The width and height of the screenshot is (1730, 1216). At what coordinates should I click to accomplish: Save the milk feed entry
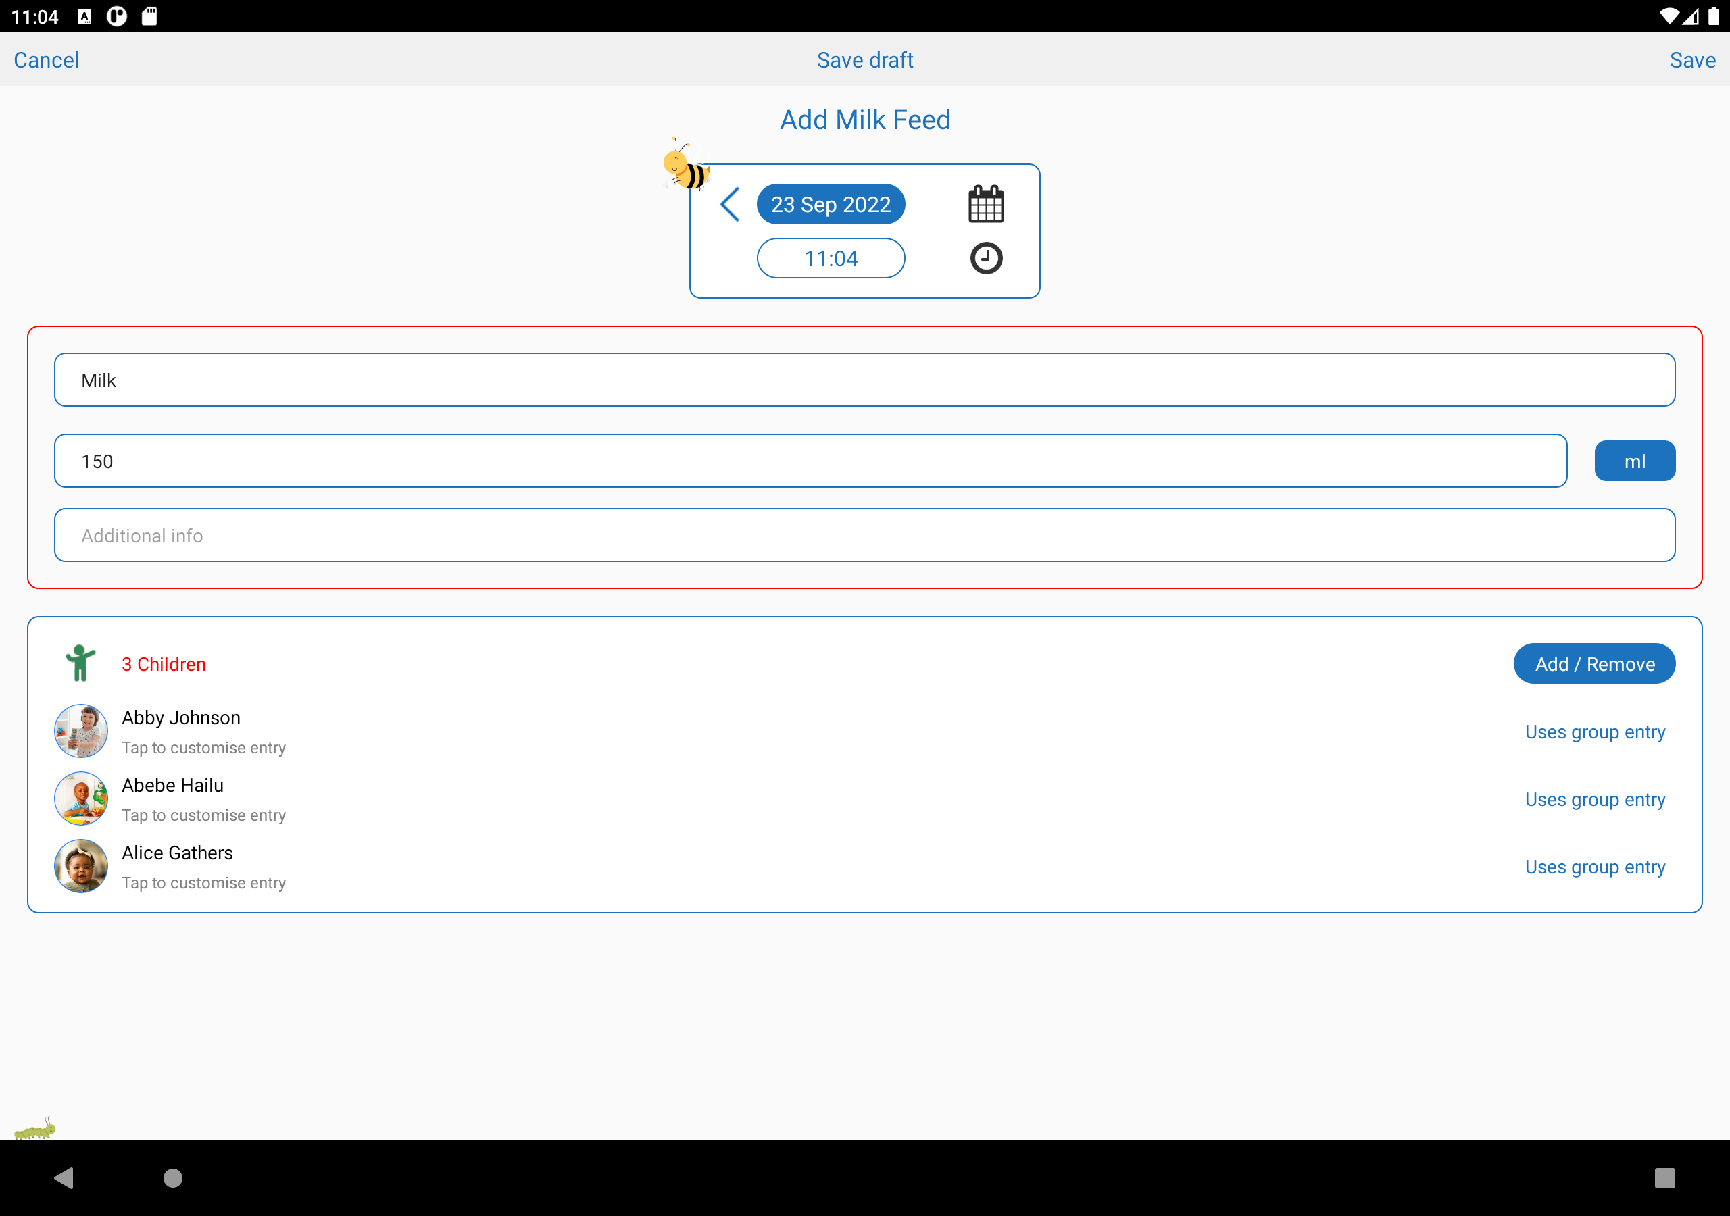pos(1692,59)
